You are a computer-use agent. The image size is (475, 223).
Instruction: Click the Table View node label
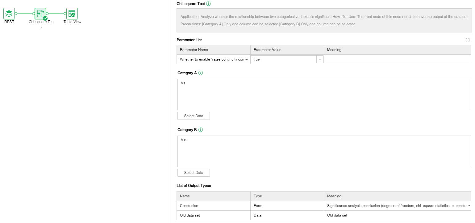tap(73, 22)
